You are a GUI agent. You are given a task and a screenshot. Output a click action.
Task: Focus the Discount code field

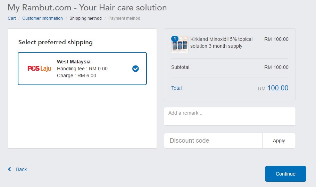pos(213,141)
